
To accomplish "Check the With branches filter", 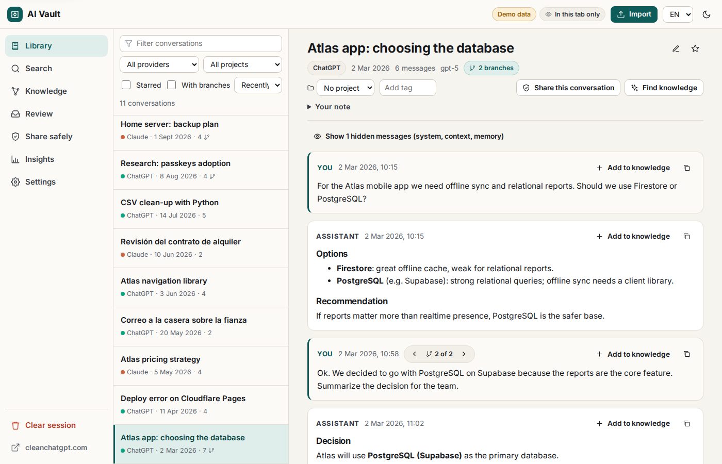I will (172, 85).
